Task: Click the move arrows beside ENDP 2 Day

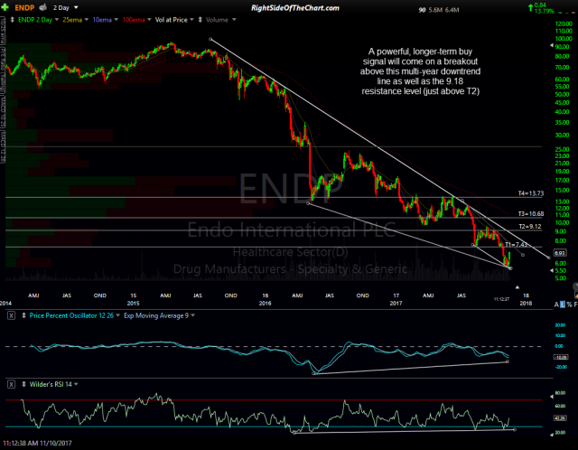Action: pyautogui.click(x=12, y=20)
